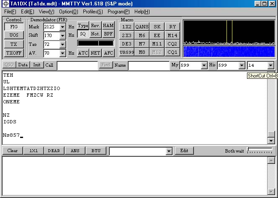This screenshot has height=198, width=278.
Task: Click the Call input field
Action: point(77,65)
